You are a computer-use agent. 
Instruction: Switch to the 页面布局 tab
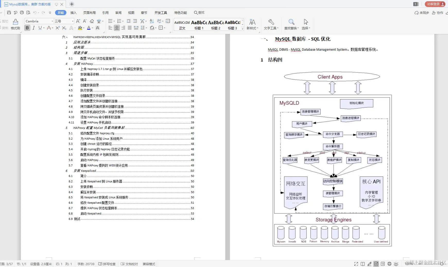tap(90, 13)
